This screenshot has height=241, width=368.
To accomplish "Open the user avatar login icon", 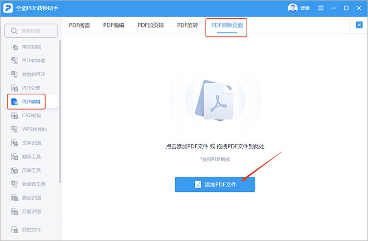I will click(292, 8).
